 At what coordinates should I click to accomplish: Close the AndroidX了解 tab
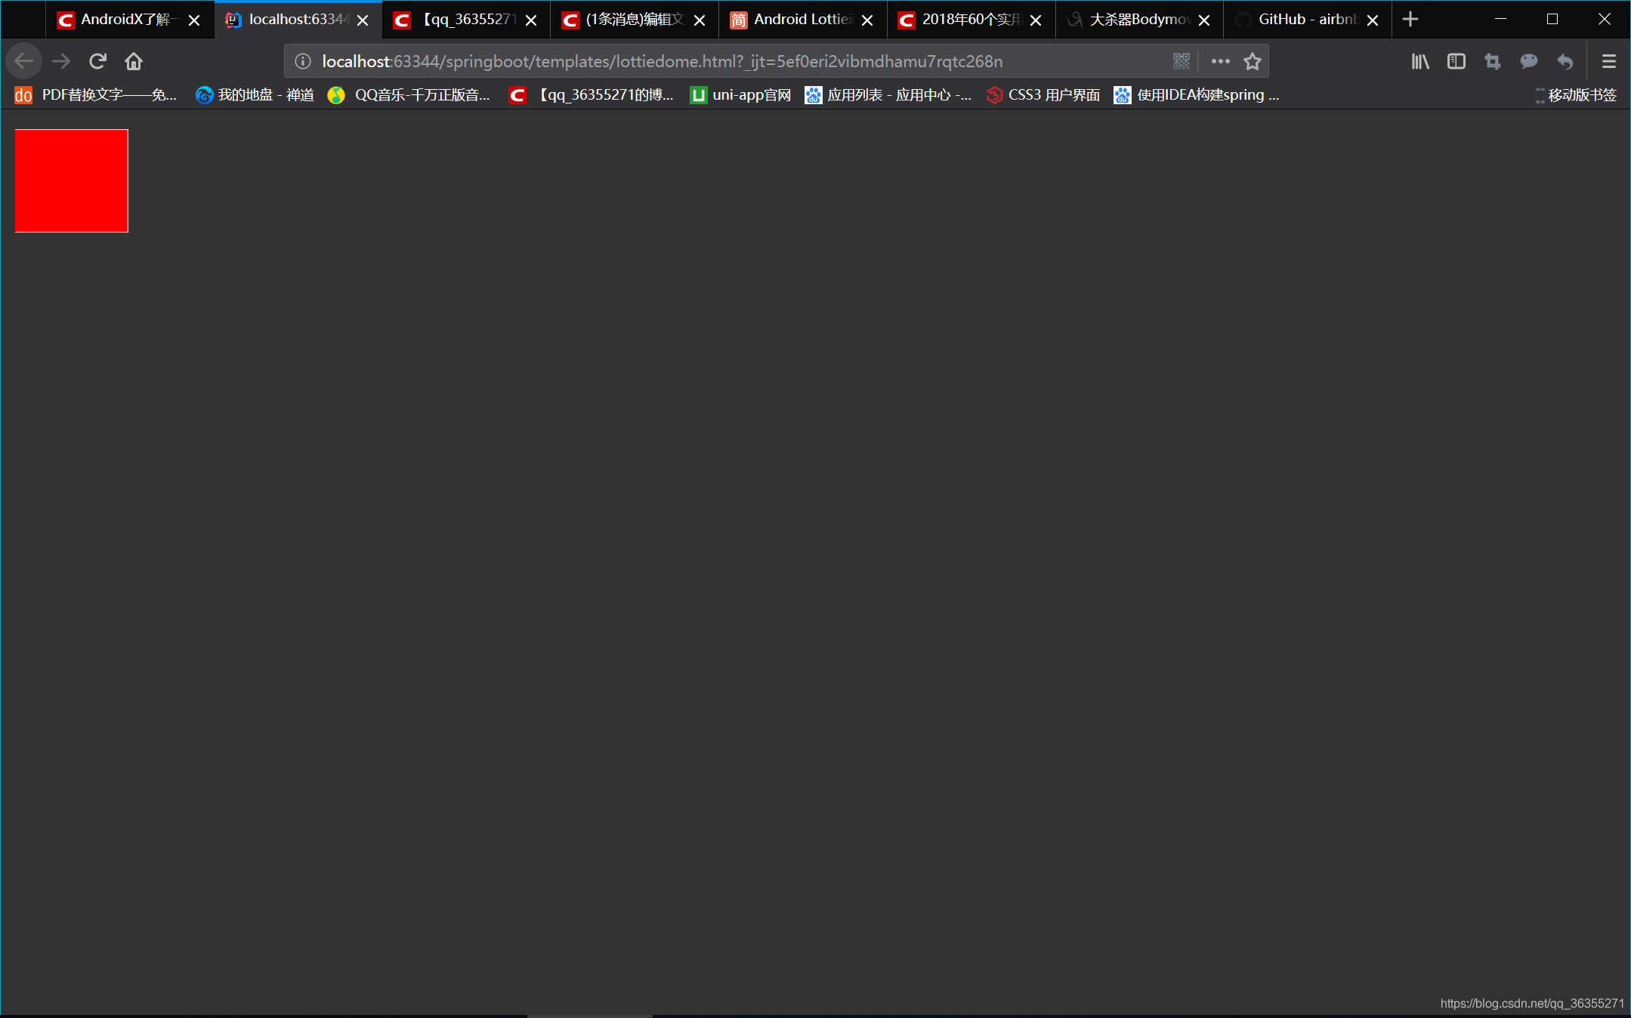194,20
